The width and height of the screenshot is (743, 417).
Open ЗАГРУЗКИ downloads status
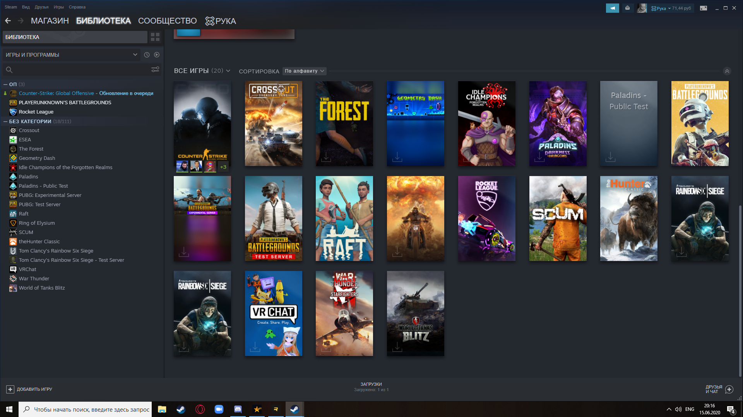point(371,387)
